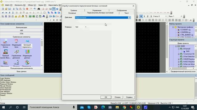This screenshot has width=197, height=110.
Task: Open Skype from the taskbar
Action: [x=89, y=107]
